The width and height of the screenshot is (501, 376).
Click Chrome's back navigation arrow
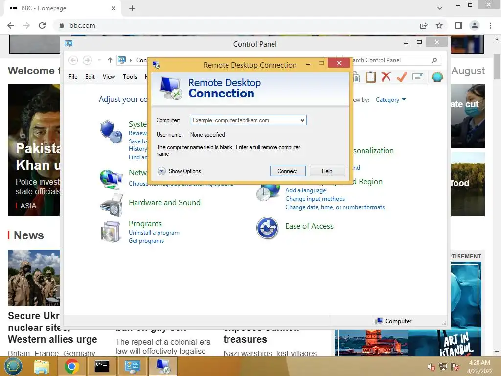pos(11,25)
